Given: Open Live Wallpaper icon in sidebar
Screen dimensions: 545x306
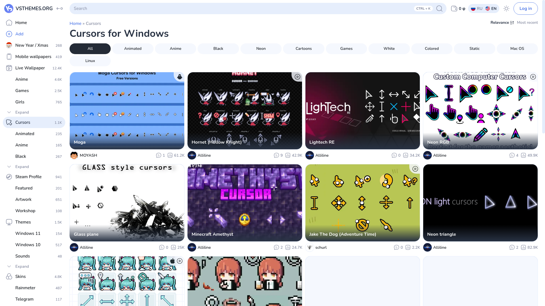Looking at the screenshot, I should click(9, 68).
